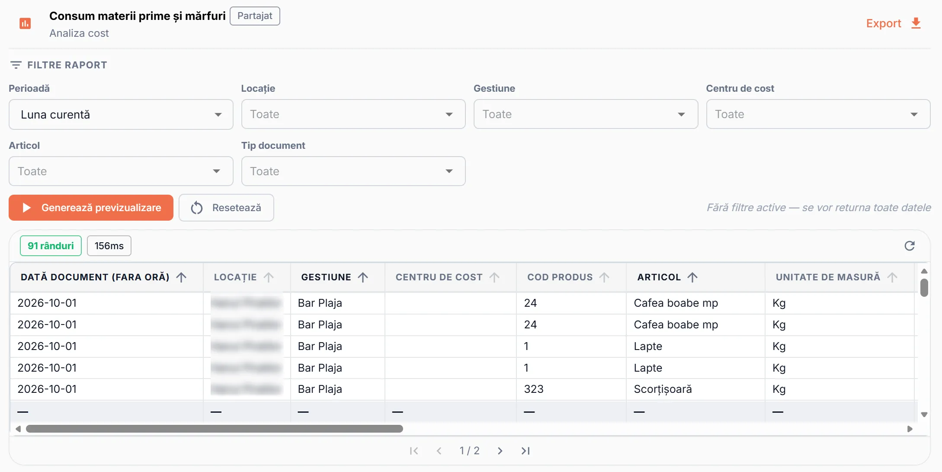Expand the Gestiune filter dropdown
Image resolution: width=942 pixels, height=472 pixels.
586,114
